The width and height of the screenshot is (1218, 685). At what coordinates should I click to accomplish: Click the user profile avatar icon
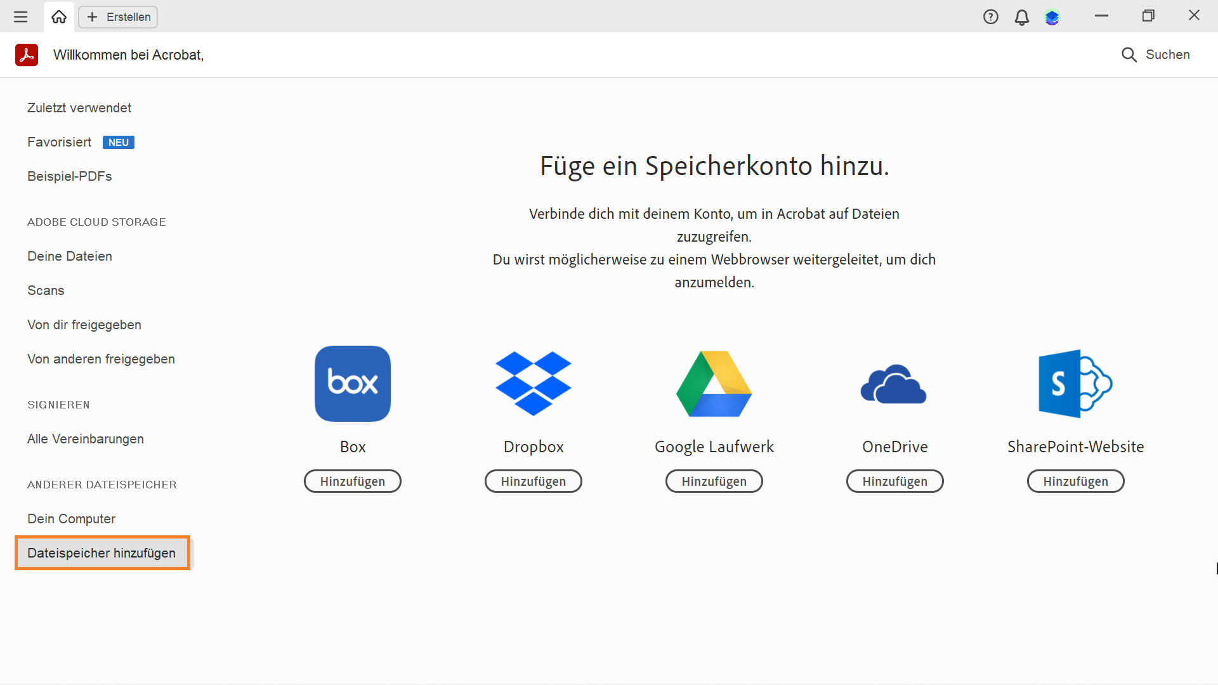click(x=1052, y=17)
